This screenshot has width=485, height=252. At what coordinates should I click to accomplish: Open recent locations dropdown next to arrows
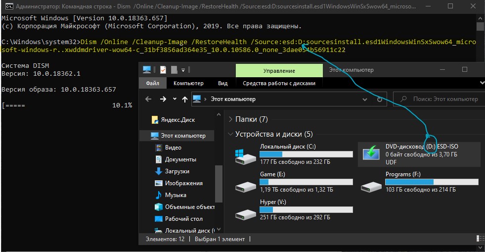175,99
